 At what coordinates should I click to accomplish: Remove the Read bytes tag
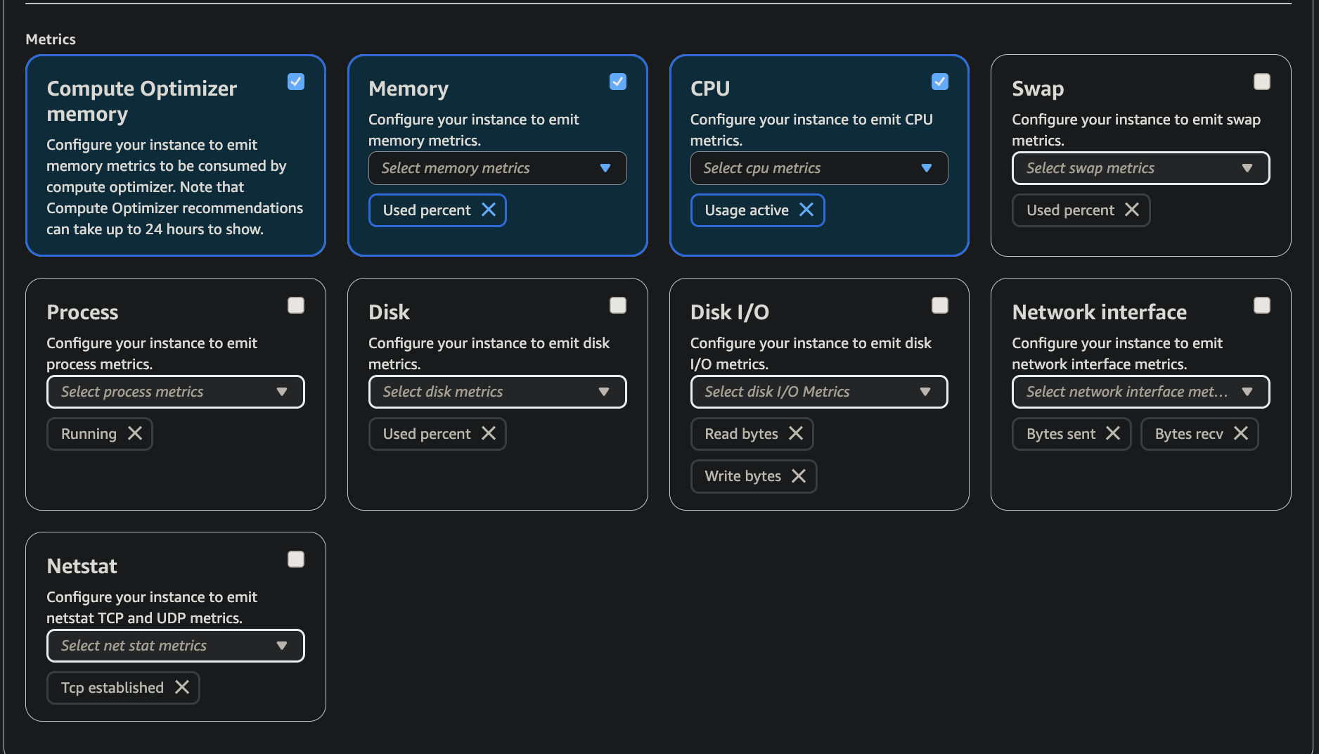(796, 433)
